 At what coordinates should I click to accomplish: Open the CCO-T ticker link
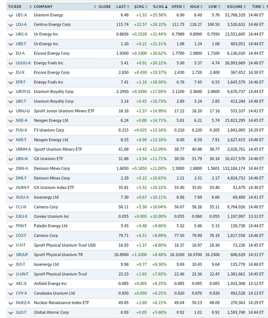tap(21, 235)
